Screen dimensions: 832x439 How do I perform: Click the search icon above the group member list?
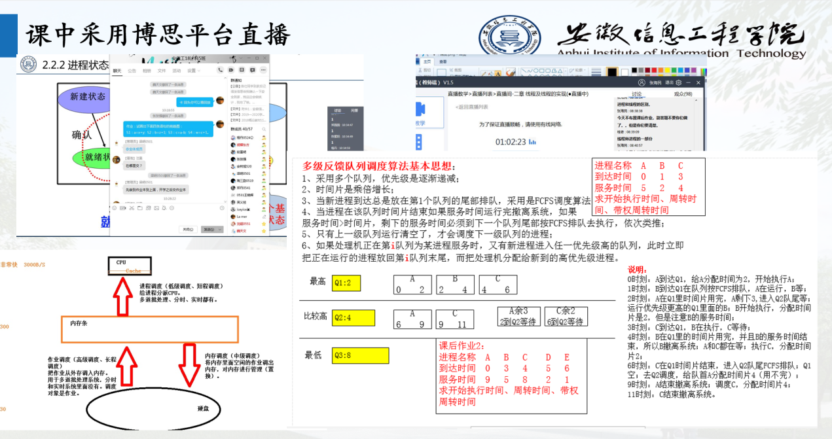(263, 130)
